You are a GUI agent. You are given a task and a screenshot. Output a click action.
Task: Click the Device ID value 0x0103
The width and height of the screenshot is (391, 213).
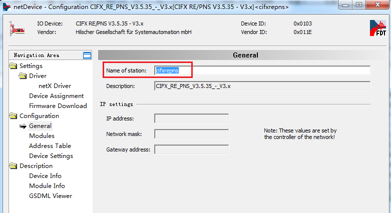(302, 23)
